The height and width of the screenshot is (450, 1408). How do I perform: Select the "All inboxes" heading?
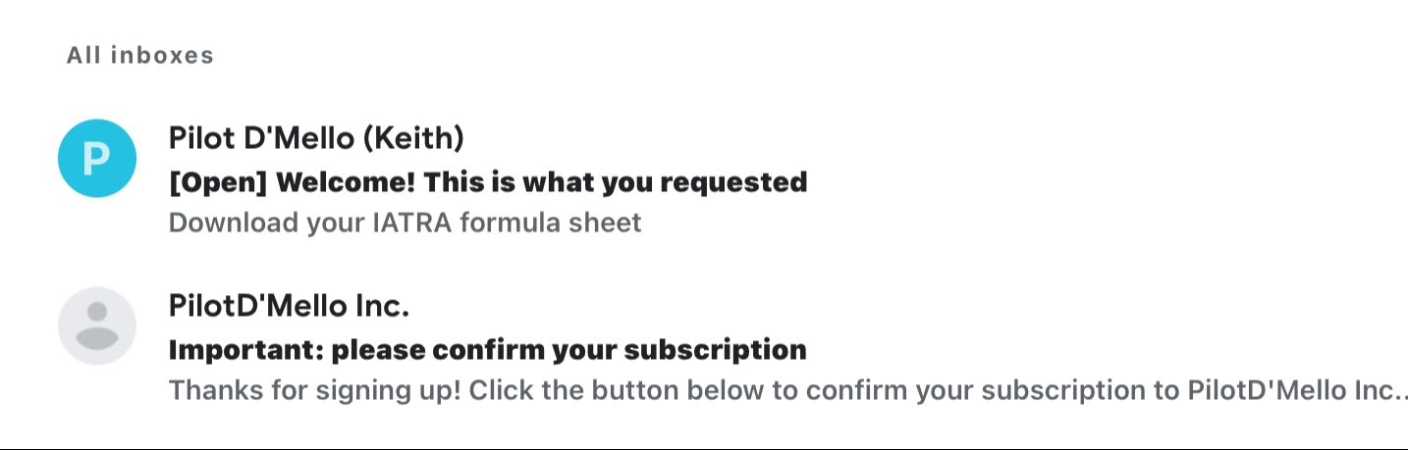click(x=140, y=55)
